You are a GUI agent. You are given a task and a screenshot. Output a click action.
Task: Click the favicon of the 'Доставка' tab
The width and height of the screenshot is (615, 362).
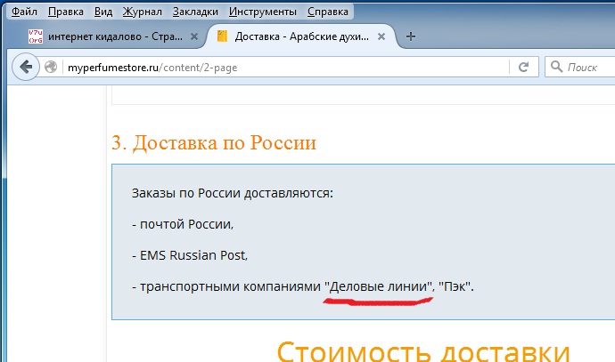click(x=223, y=37)
